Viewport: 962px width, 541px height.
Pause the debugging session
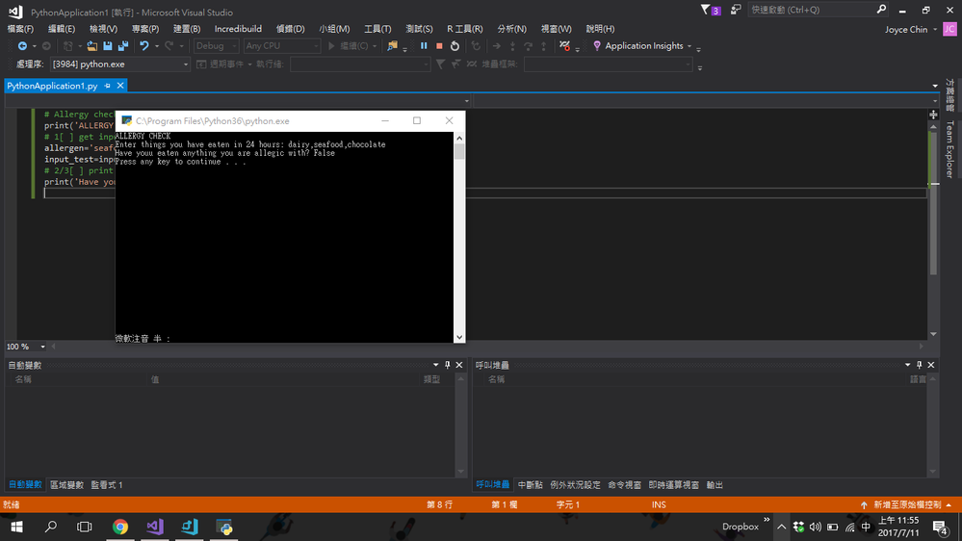[424, 46]
